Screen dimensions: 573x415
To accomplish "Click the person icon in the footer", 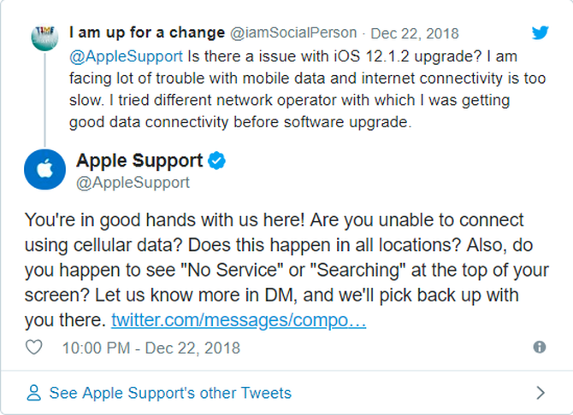I will (x=34, y=393).
